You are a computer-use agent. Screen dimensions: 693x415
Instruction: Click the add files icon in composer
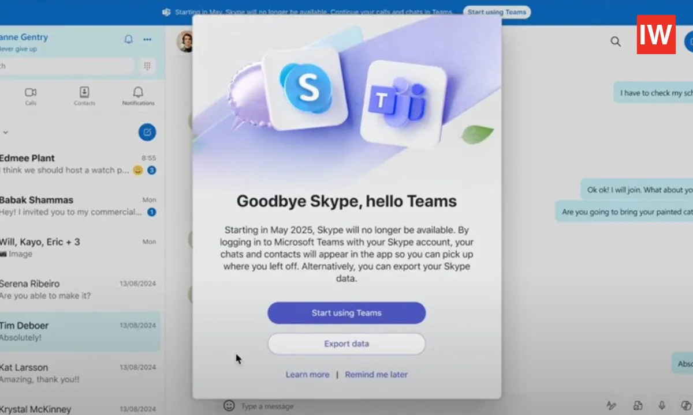pos(638,406)
